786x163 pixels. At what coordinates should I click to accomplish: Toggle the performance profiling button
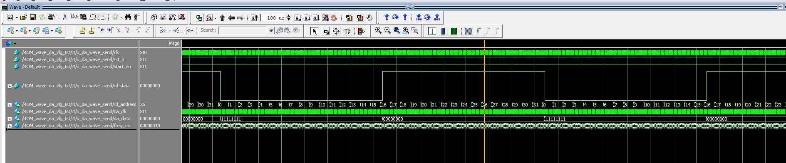[x=350, y=18]
